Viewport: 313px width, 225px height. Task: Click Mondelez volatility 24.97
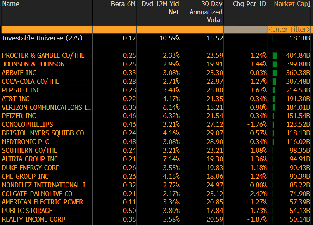[x=215, y=185]
